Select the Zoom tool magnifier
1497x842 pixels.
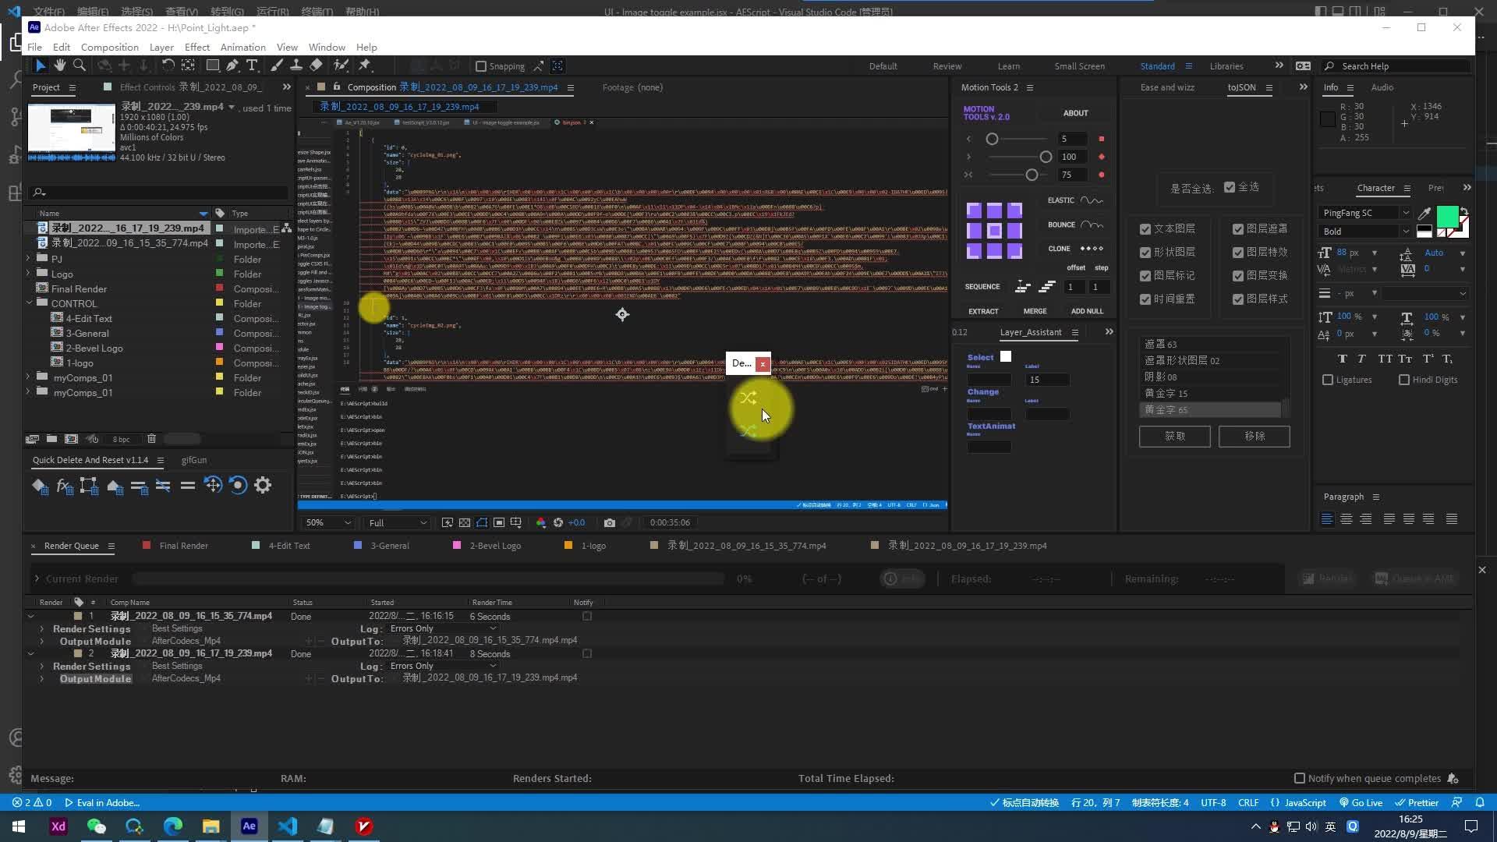79,65
